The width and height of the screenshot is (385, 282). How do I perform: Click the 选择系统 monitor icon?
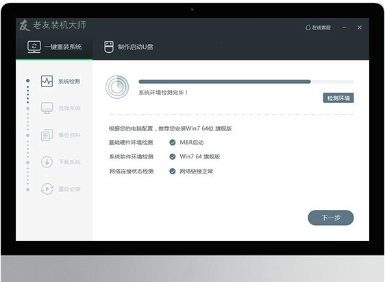(x=47, y=108)
